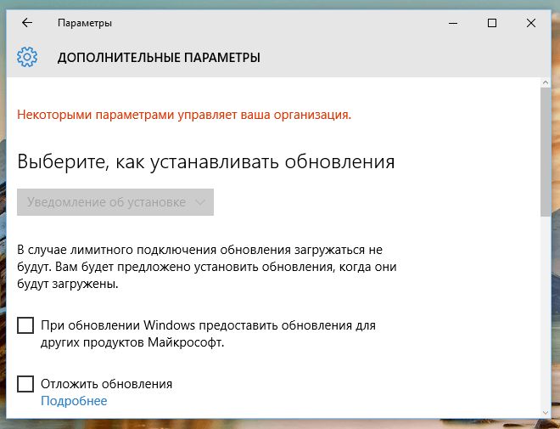This screenshot has width=560, height=429.
Task: Tick the Отложить обновления checkbox
Action: [x=25, y=384]
